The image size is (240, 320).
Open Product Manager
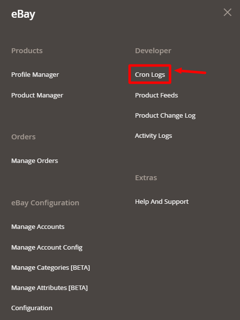[x=37, y=96]
